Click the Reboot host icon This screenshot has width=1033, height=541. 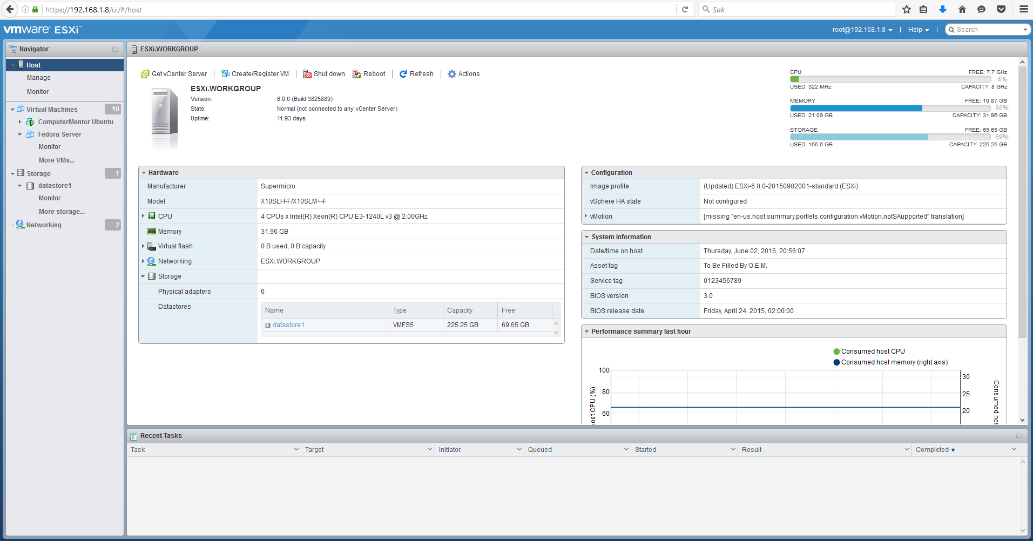tap(357, 74)
